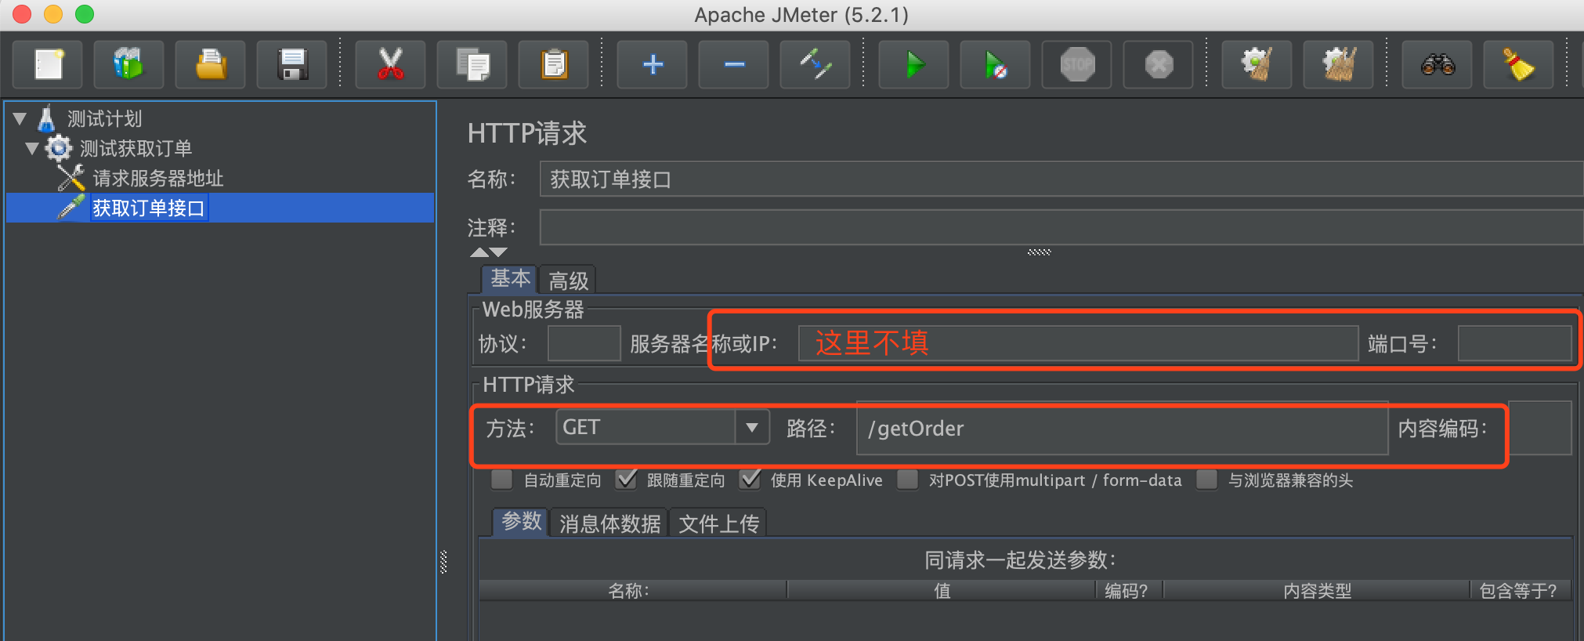1584x641 pixels.
Task: Toggle the 自动重定向 checkbox
Action: click(501, 480)
